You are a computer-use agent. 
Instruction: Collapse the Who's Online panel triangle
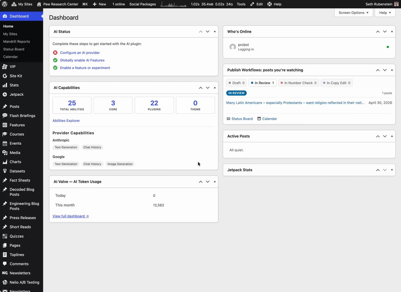click(392, 31)
